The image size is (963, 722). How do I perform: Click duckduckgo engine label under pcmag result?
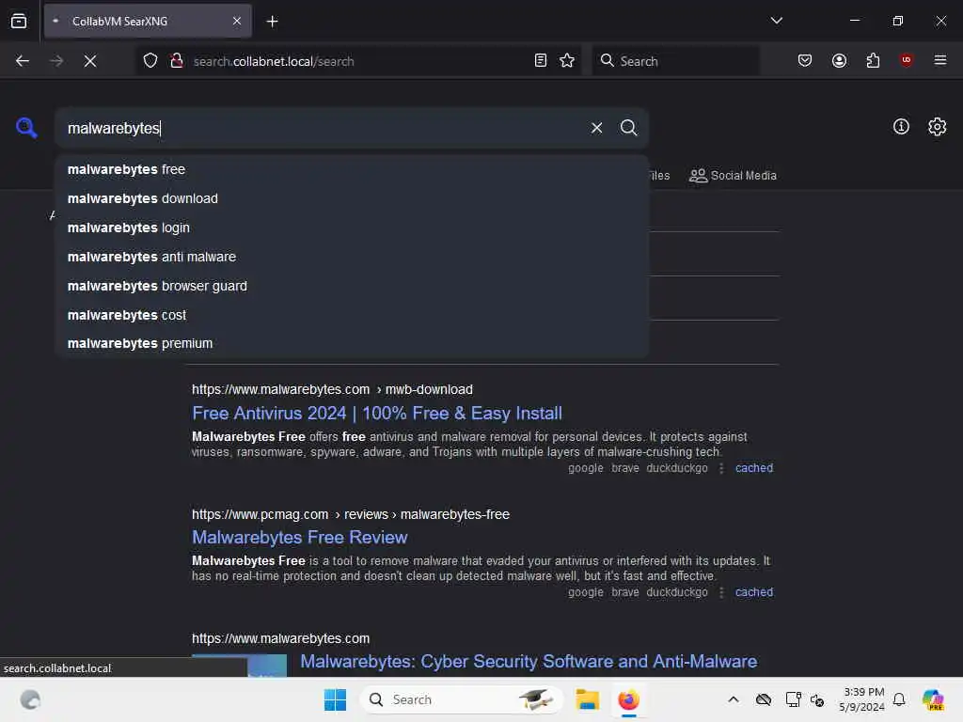coord(677,592)
